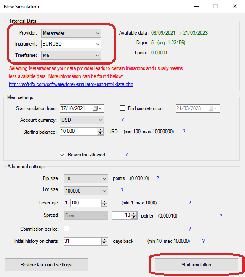Click the disabled End simulation date field
This screenshot has width=245, height=277.
pyautogui.click(x=198, y=108)
